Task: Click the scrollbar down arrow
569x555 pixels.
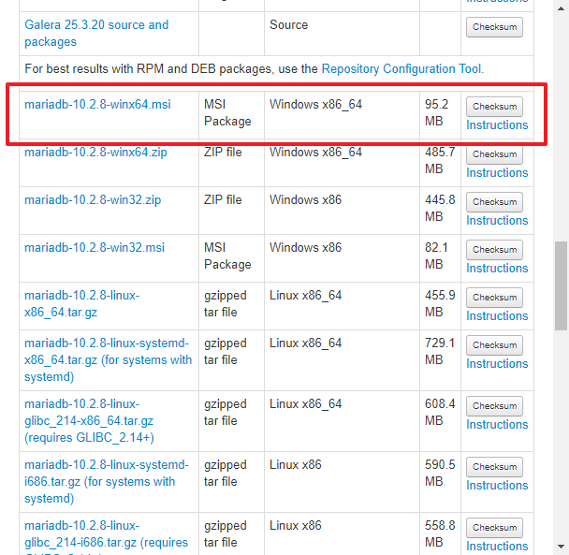Action: 561,547
